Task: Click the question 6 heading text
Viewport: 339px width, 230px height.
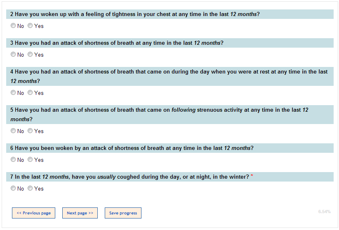Action: click(x=132, y=148)
